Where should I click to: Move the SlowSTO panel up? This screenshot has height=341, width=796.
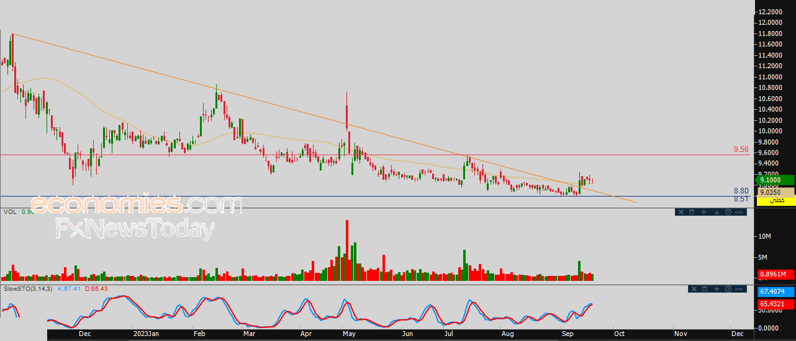pos(717,289)
